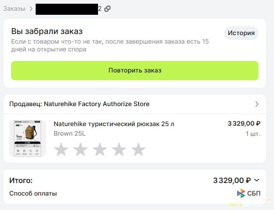Viewport: 274px width, 210px height.
Task: Click the breadcrumb arrow after Заказы
Action: (x=31, y=9)
